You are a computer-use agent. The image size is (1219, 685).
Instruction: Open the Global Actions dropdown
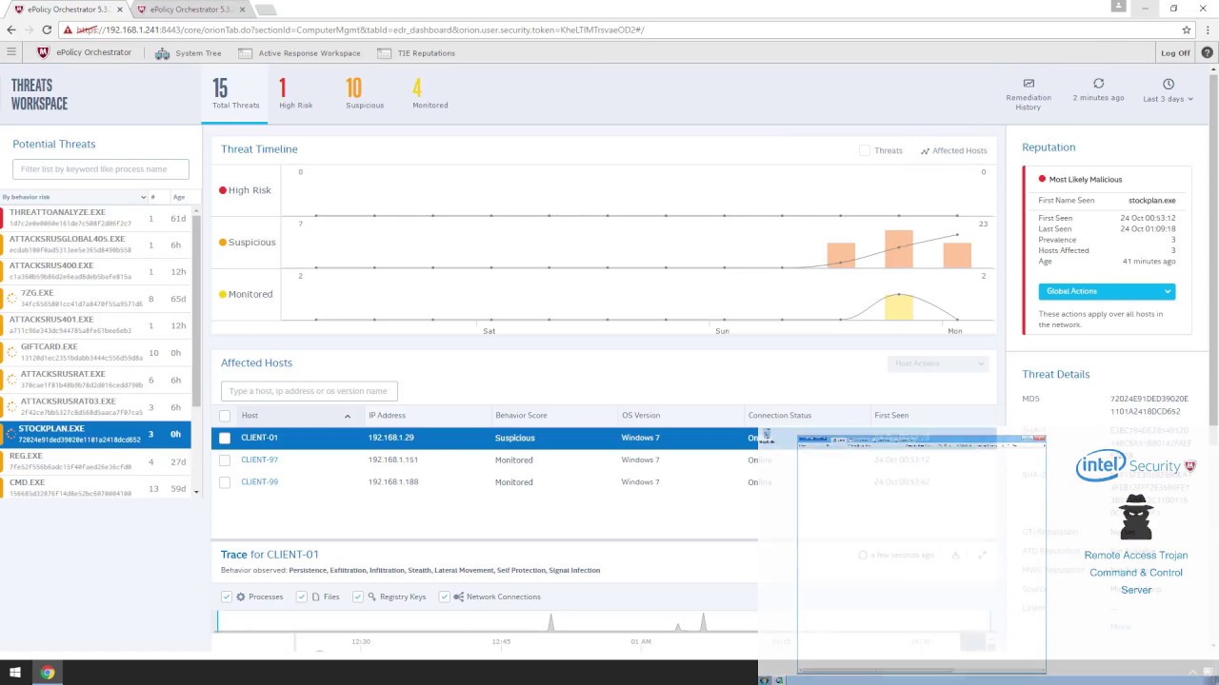(1107, 291)
